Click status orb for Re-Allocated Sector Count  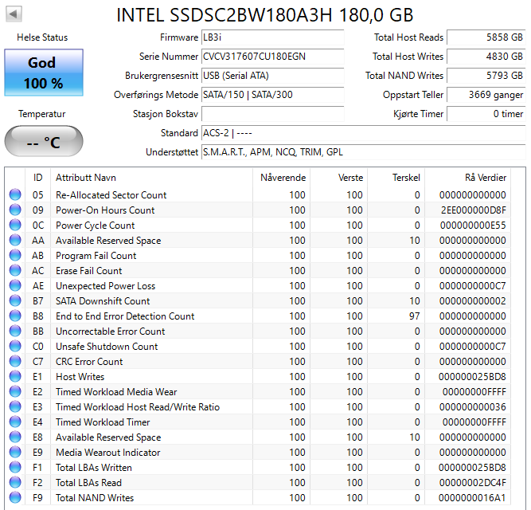tap(15, 195)
